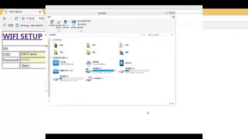Click Map network drive in Explorer ribbon
This screenshot has width=248, height=139.
click(59, 24)
